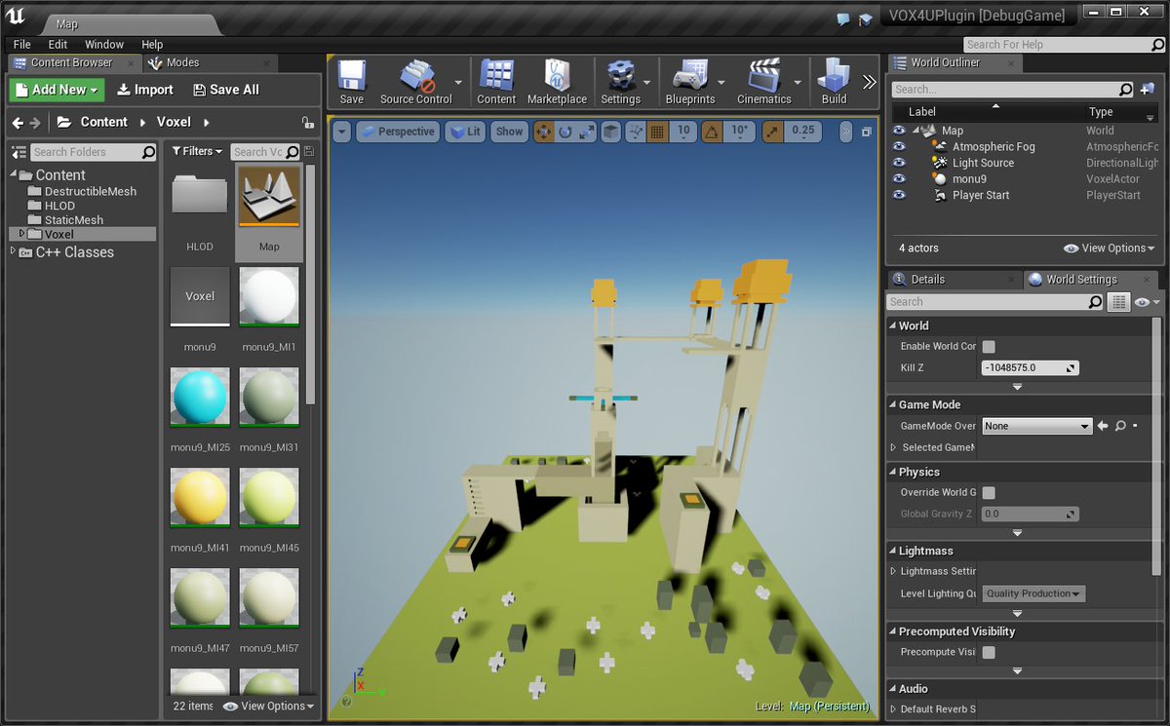Screen dimensions: 1170x726
Task: Click the Build toolbar icon
Action: click(834, 82)
